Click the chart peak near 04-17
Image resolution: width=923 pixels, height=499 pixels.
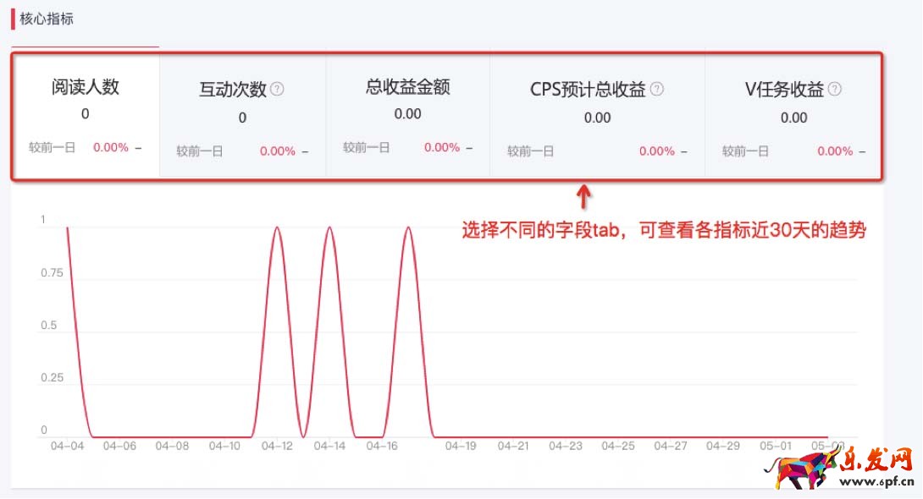coord(408,227)
